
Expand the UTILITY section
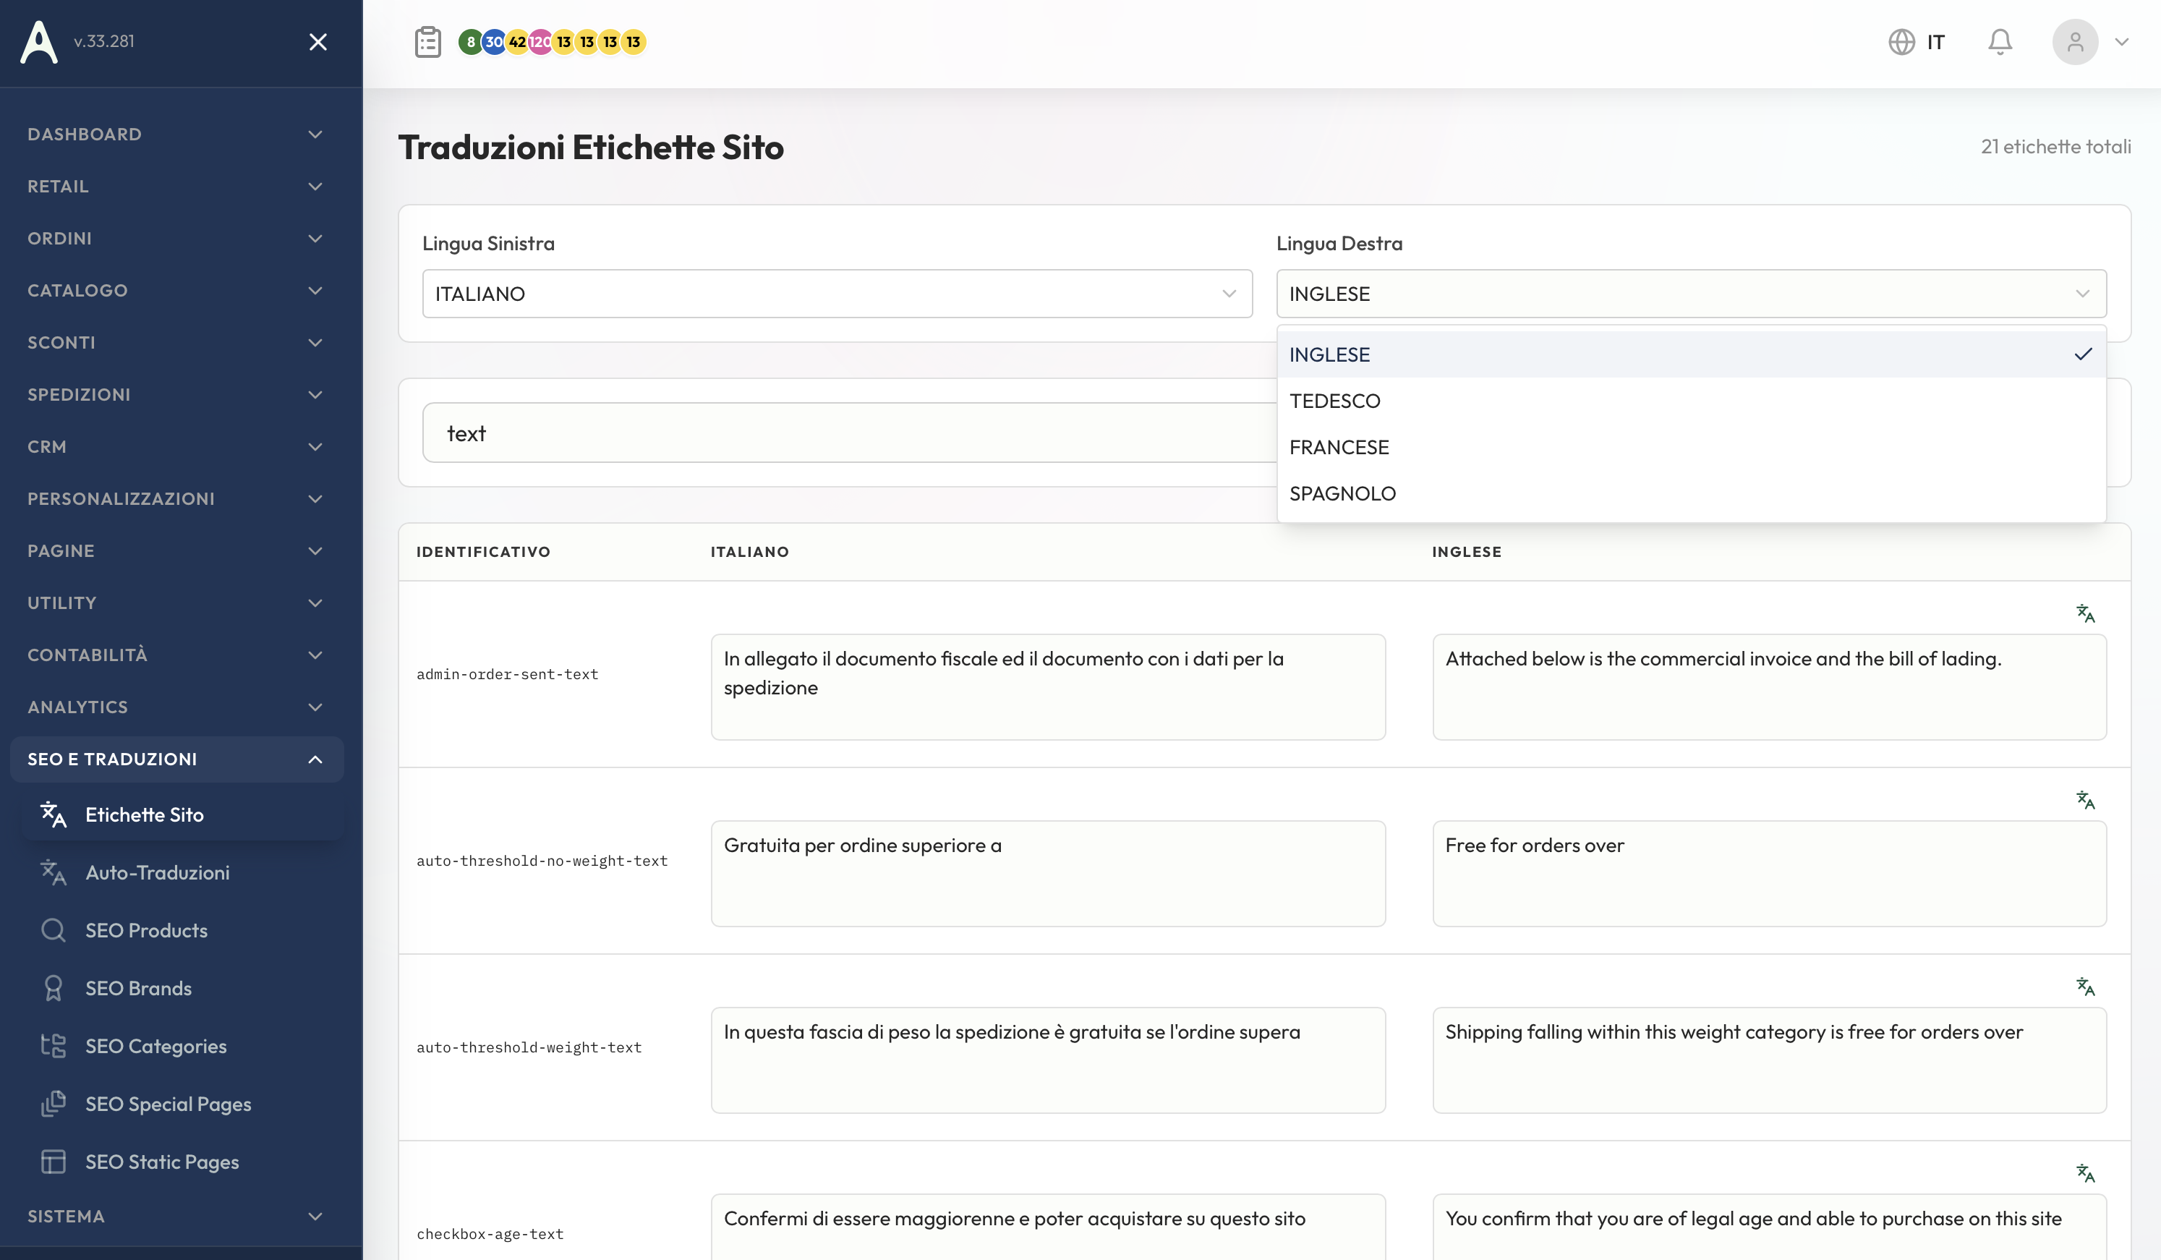[x=176, y=602]
